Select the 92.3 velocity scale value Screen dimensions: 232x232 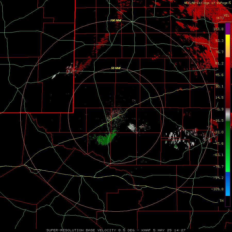pyautogui.click(x=219, y=40)
